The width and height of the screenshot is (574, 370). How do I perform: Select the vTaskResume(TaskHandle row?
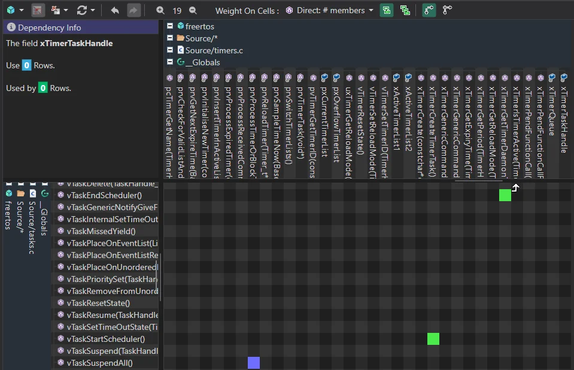(x=106, y=315)
